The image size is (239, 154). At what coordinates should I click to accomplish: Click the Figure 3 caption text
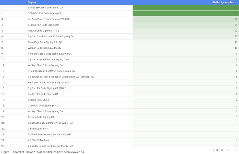43,152
